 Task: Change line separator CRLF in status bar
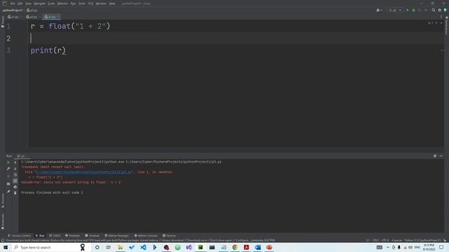click(x=375, y=240)
